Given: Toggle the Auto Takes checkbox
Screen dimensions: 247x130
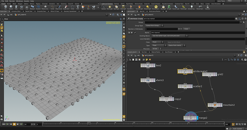Looking at the screenshot, I should (x=216, y=1).
